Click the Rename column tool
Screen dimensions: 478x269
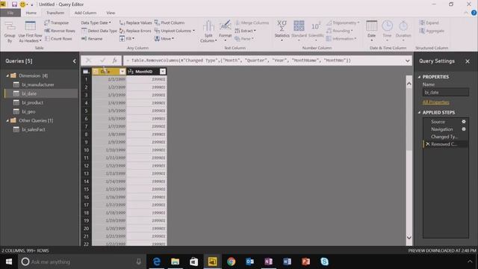[92, 39]
